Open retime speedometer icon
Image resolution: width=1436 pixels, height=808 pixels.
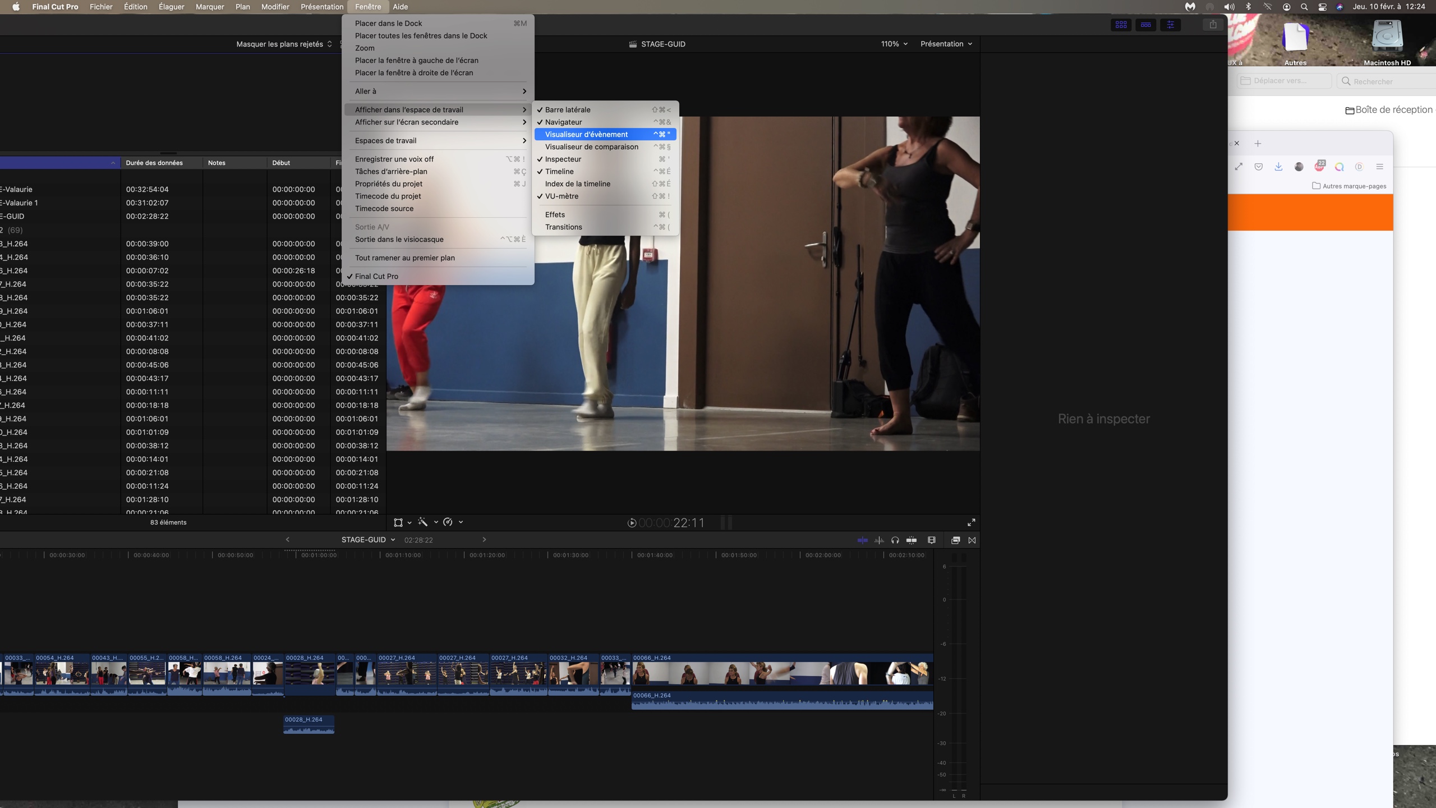(448, 522)
